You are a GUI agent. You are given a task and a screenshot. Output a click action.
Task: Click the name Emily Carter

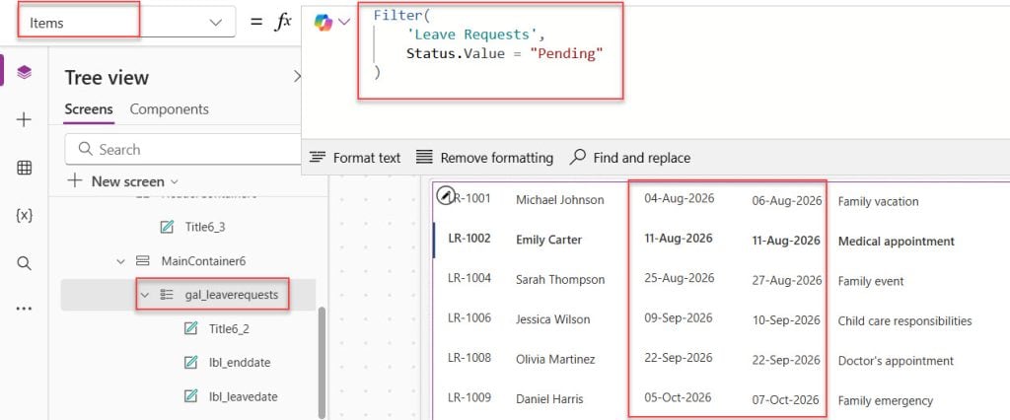coord(548,240)
